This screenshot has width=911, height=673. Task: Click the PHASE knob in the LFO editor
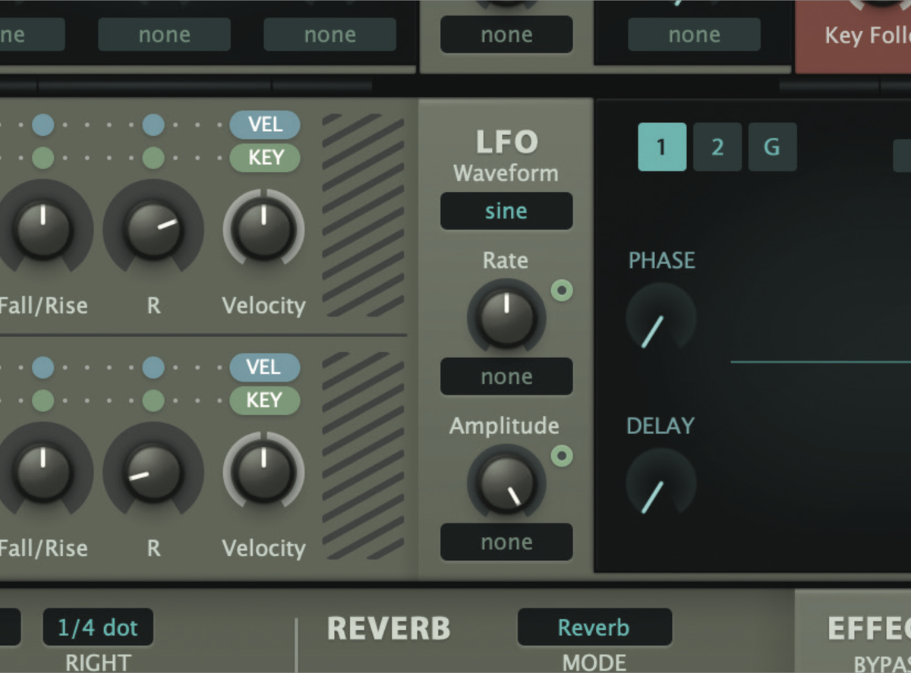pos(661,319)
